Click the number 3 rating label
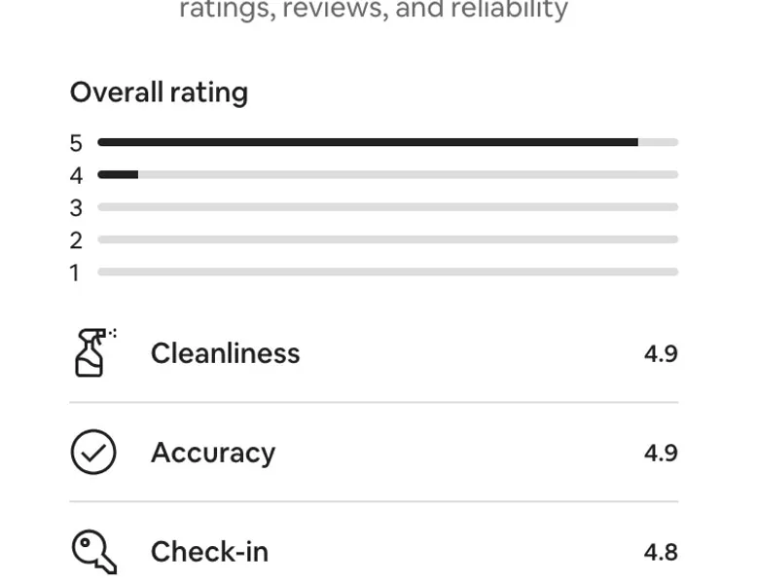This screenshot has height=583, width=757. click(76, 208)
